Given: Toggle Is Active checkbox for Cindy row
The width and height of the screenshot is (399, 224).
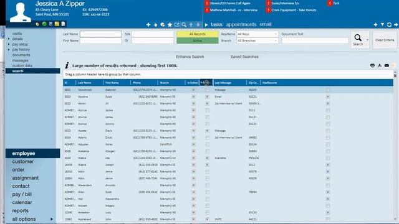Looking at the screenshot, I should point(193,138).
